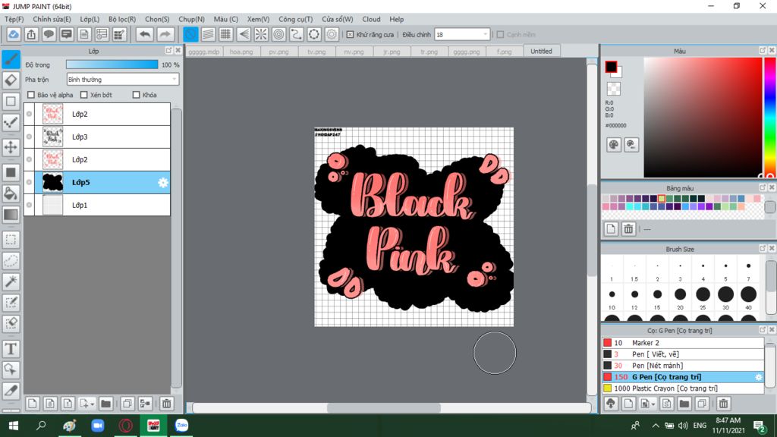The width and height of the screenshot is (777, 437).
Task: Open the Tệp(F) menu
Action: pos(14,19)
